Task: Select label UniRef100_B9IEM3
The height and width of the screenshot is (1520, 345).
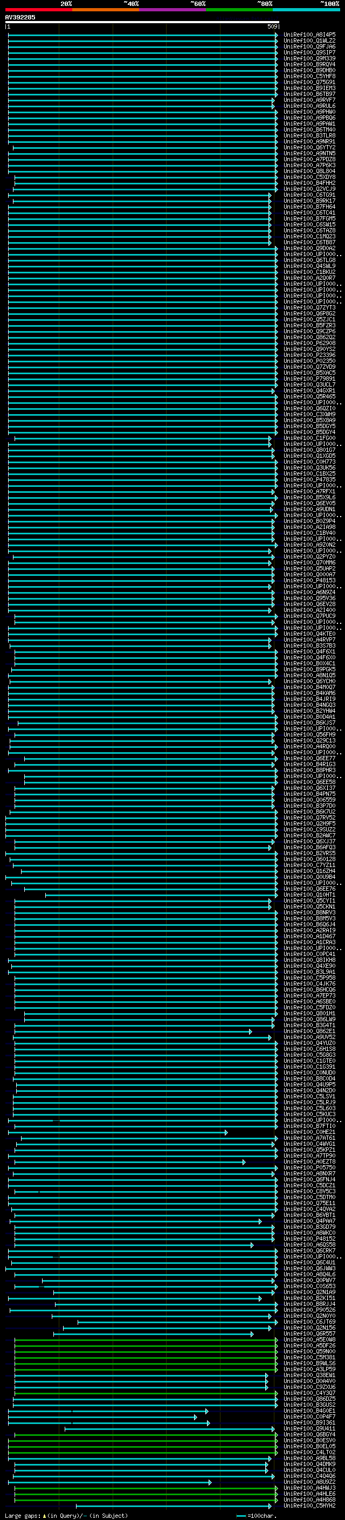Action: click(x=309, y=88)
